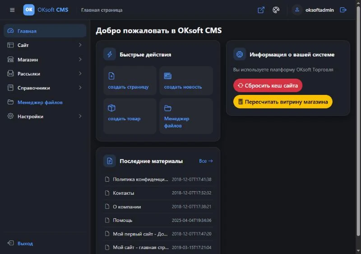This screenshot has height=254, width=361.
Task: Click the Сайт layout icon
Action: click(x=10, y=45)
